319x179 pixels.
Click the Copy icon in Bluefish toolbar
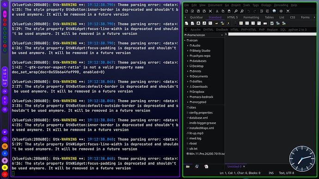223,11
